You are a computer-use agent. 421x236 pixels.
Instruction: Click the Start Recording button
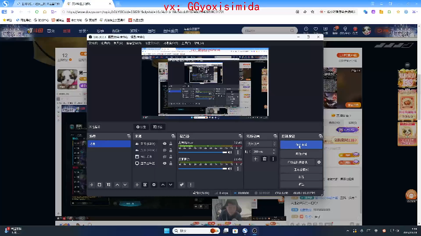click(x=301, y=154)
